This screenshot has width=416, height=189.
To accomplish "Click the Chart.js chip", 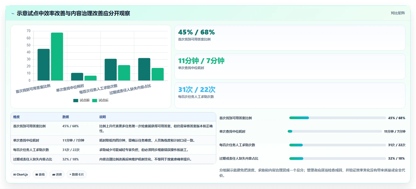I will tap(20, 174).
